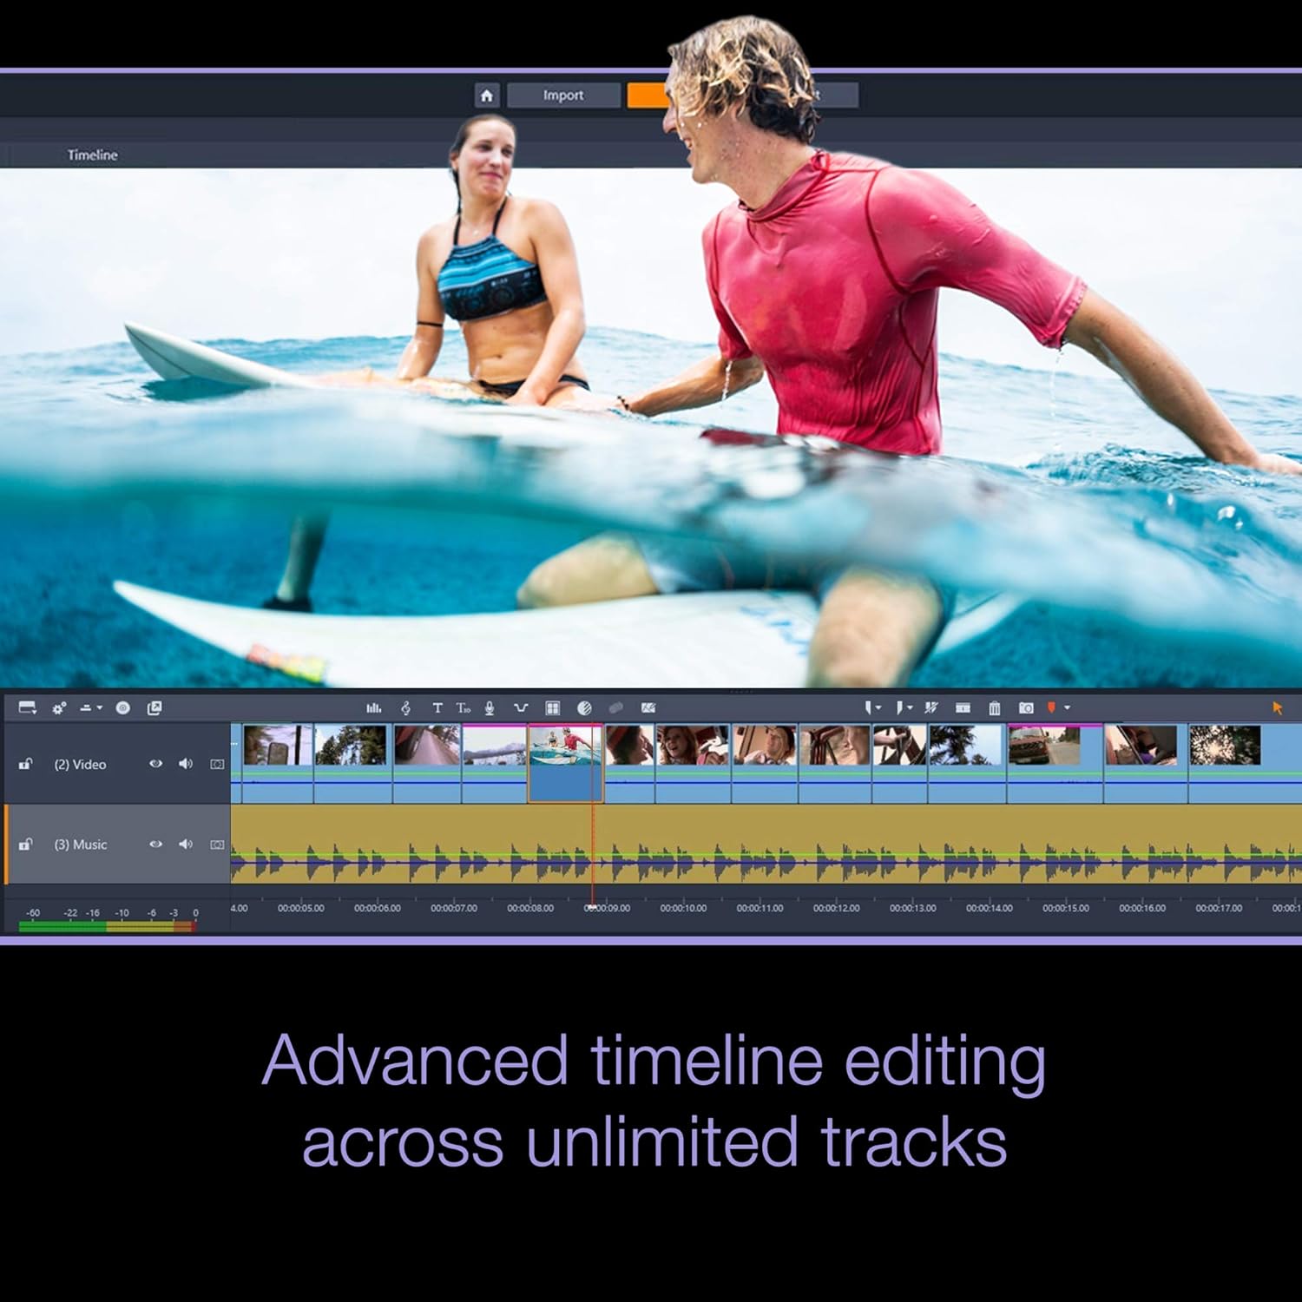Select the snowy mountains clip thumbnail
Viewport: 1302px width, 1302px height.
(494, 746)
